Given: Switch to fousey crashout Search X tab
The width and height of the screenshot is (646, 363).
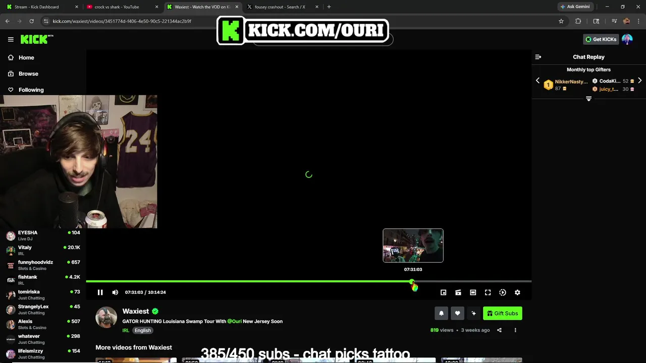Looking at the screenshot, I should 283,7.
